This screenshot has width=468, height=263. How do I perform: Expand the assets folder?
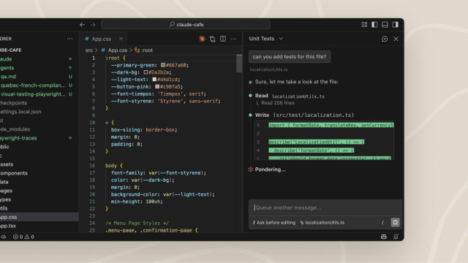point(7,164)
